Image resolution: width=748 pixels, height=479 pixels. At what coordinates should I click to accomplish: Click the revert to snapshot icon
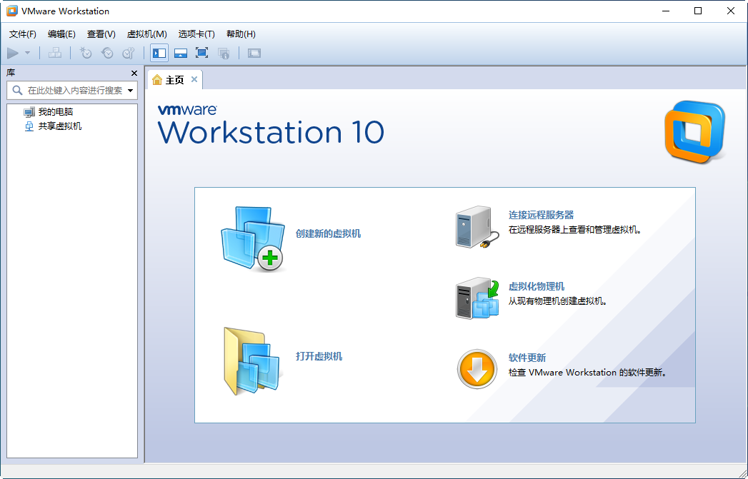pyautogui.click(x=107, y=53)
